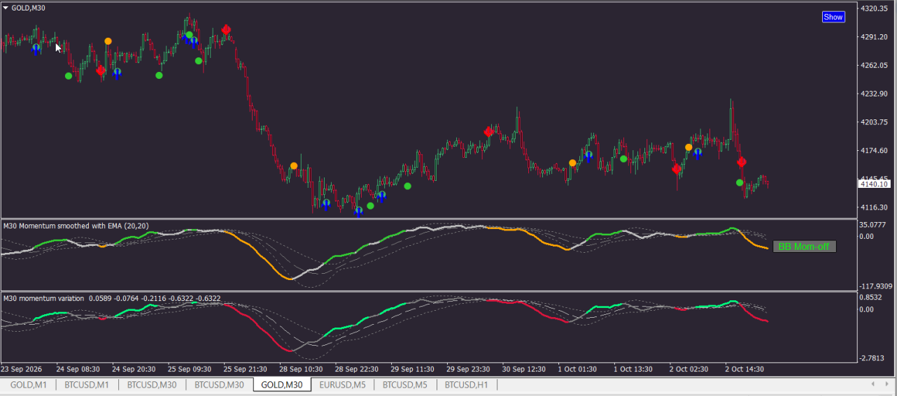Click the tab bar scroll-right arrow

tap(886, 384)
